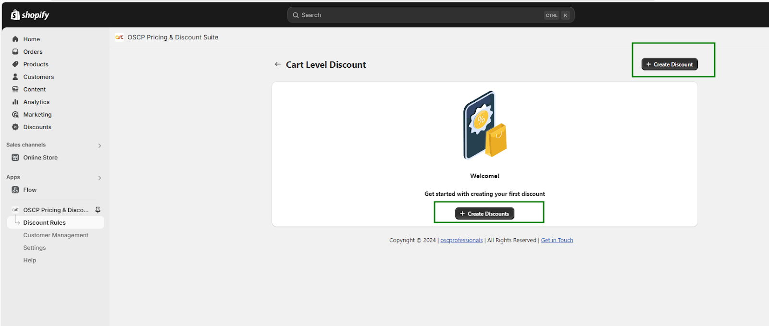Unpin the OSCP Pricing app using pin icon

pos(98,210)
